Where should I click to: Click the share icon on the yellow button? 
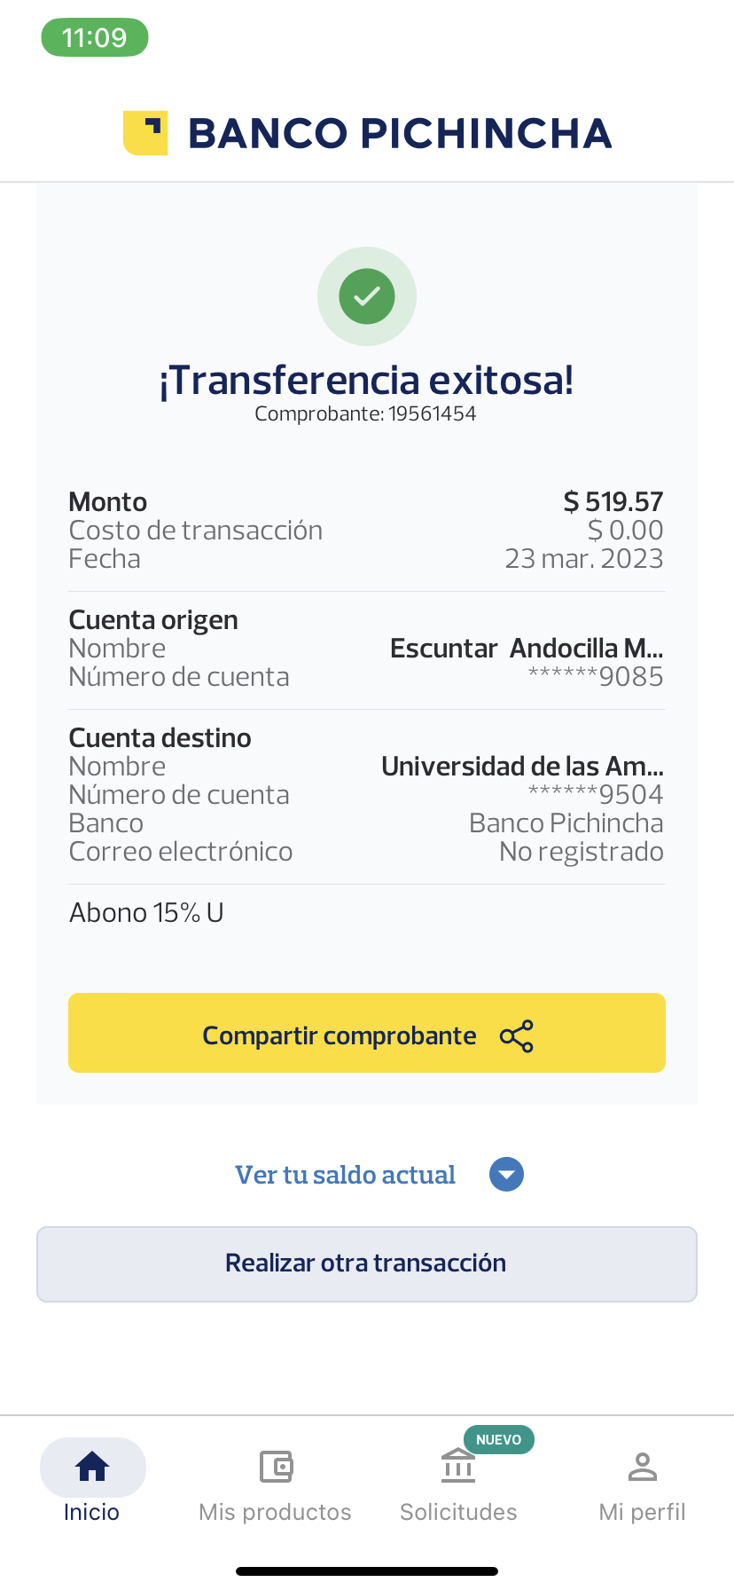(517, 1035)
